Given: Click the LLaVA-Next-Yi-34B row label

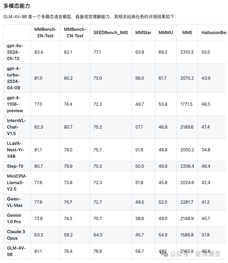Looking at the screenshot, I should 15,150.
